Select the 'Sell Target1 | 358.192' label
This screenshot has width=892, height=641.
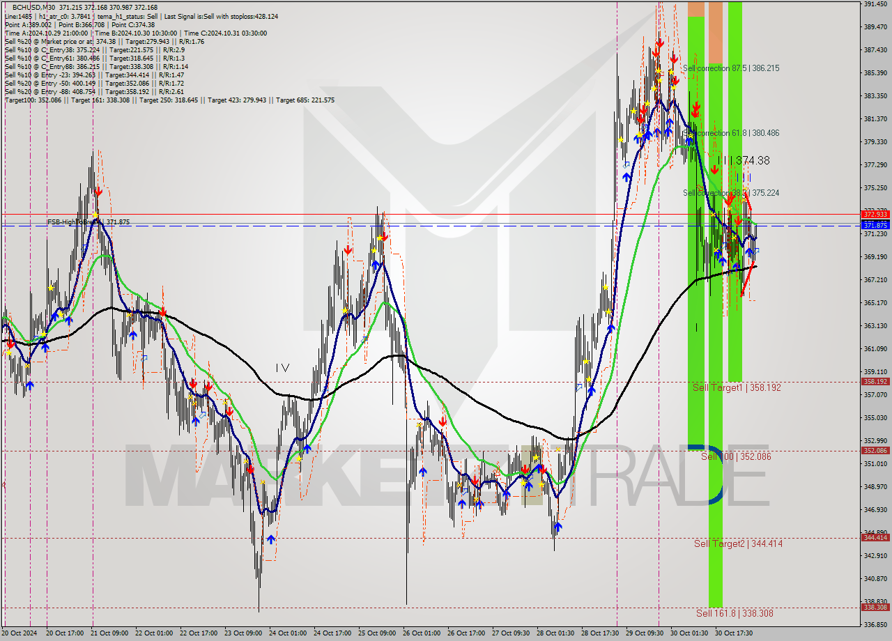click(737, 387)
